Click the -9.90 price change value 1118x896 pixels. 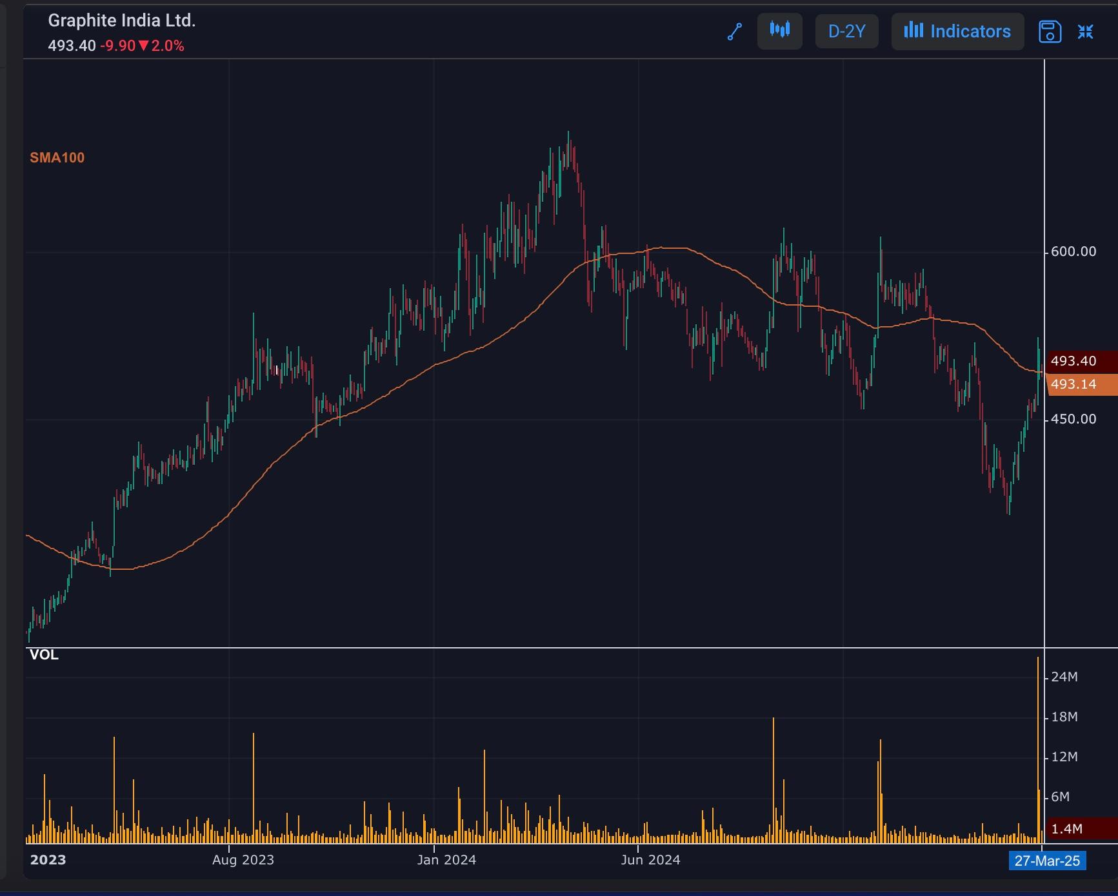pyautogui.click(x=117, y=46)
